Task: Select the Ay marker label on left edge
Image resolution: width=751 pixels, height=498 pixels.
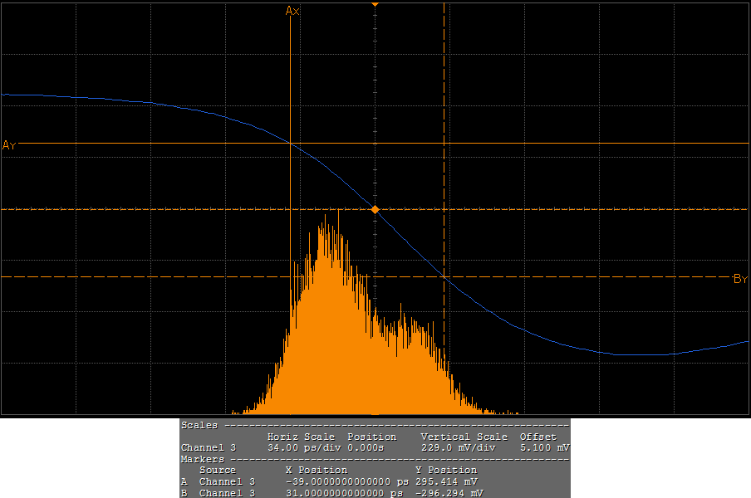Action: pos(9,145)
